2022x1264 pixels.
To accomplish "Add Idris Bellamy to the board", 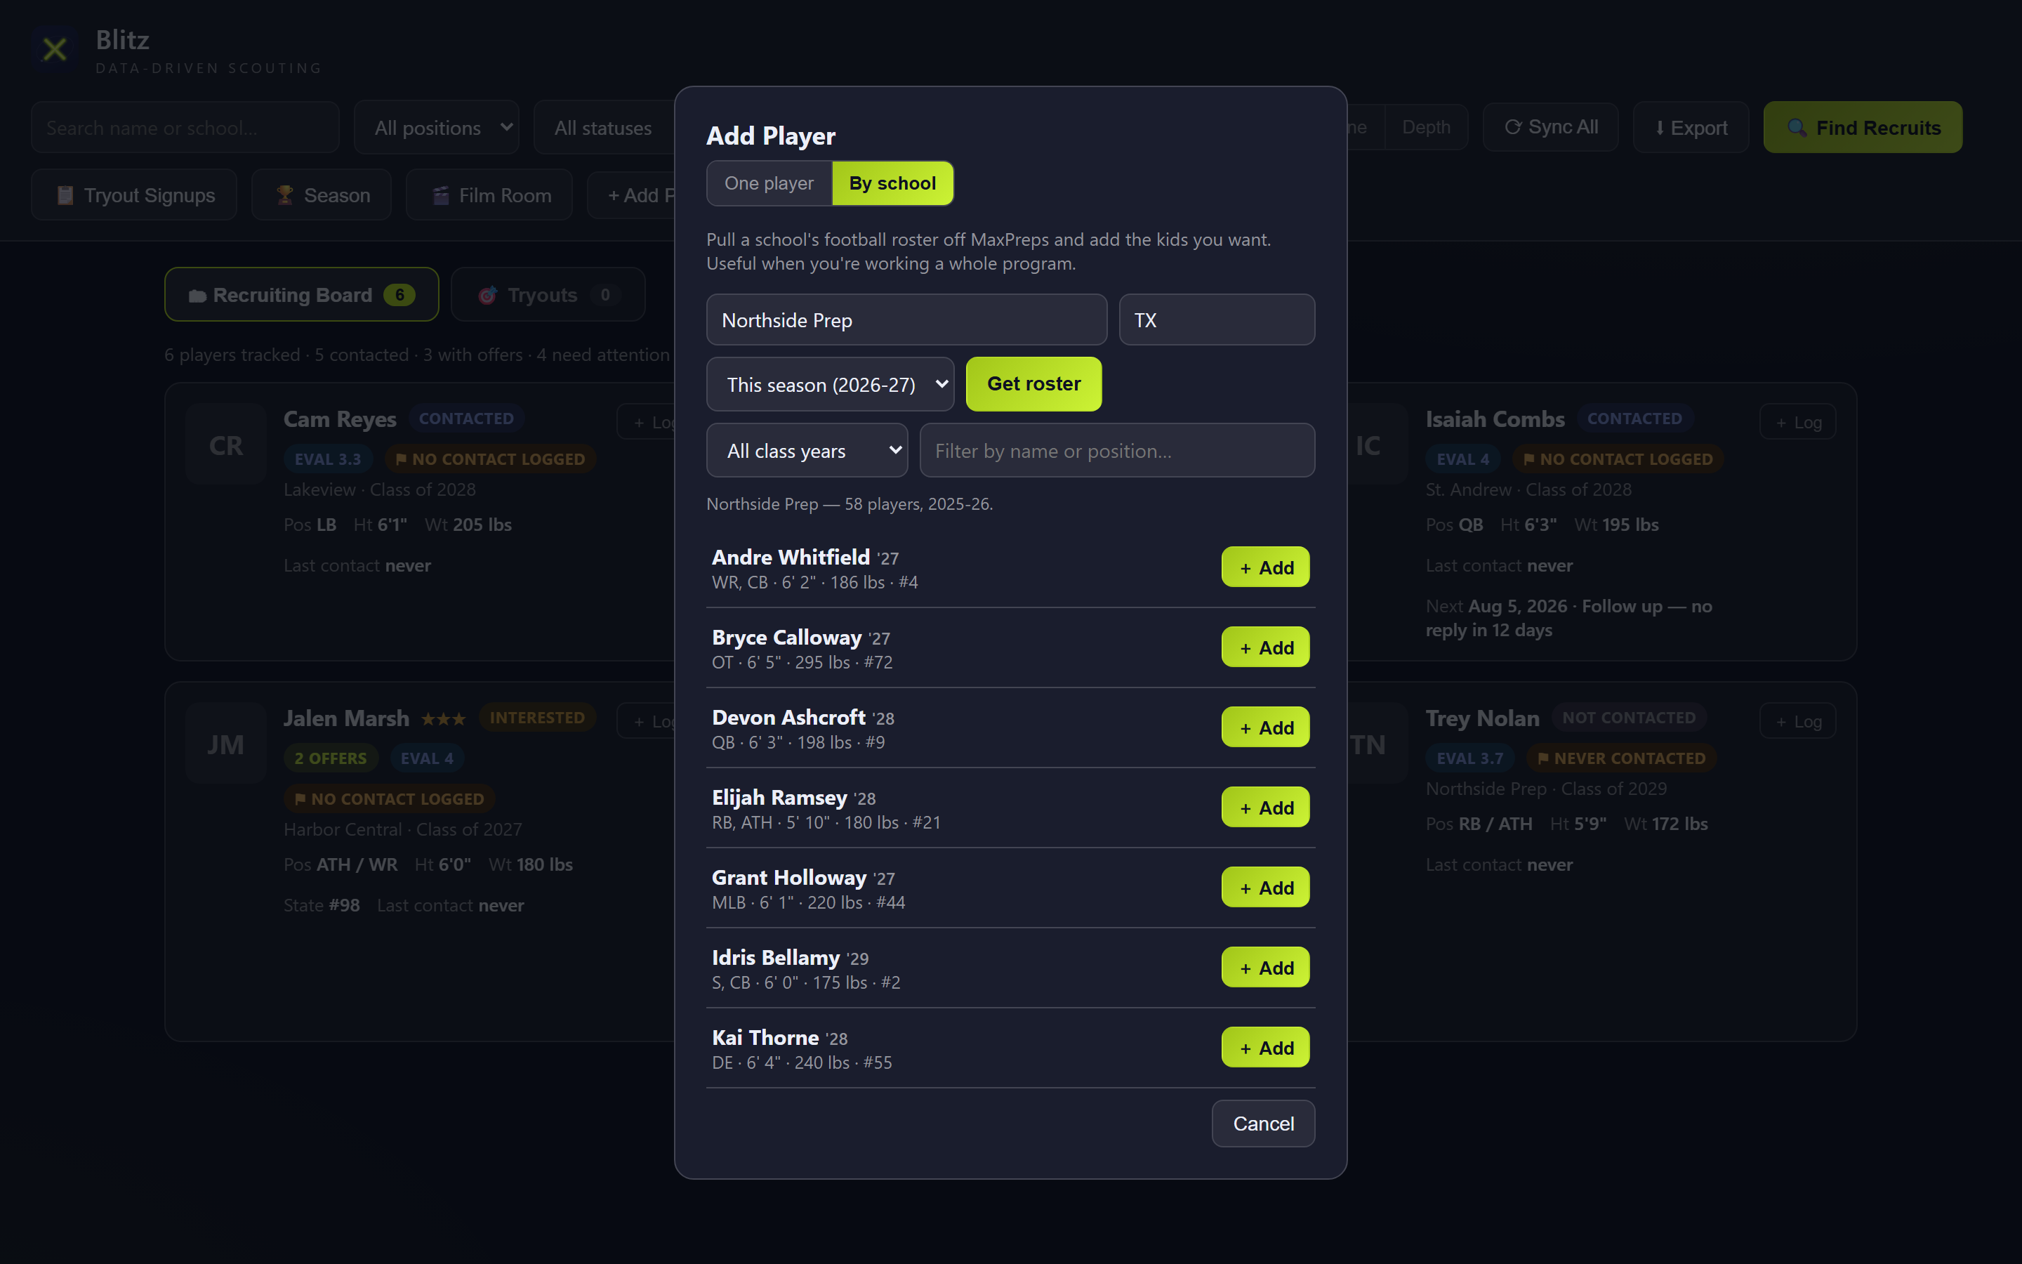I will 1265,968.
